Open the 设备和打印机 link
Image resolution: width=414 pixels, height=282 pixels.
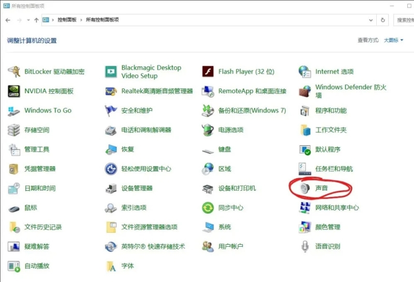pyautogui.click(x=237, y=188)
